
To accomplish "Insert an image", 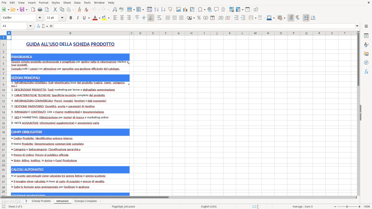I will click(x=179, y=10).
